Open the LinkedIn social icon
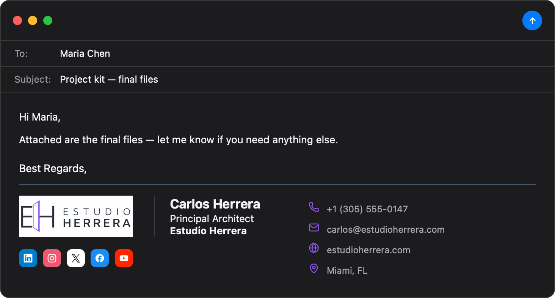555x298 pixels. click(x=28, y=258)
